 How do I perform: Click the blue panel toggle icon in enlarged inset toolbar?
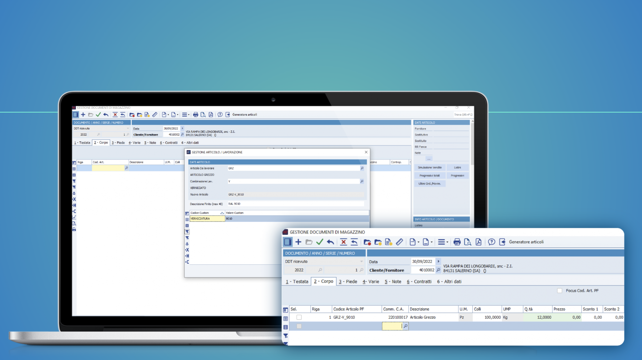[288, 242]
